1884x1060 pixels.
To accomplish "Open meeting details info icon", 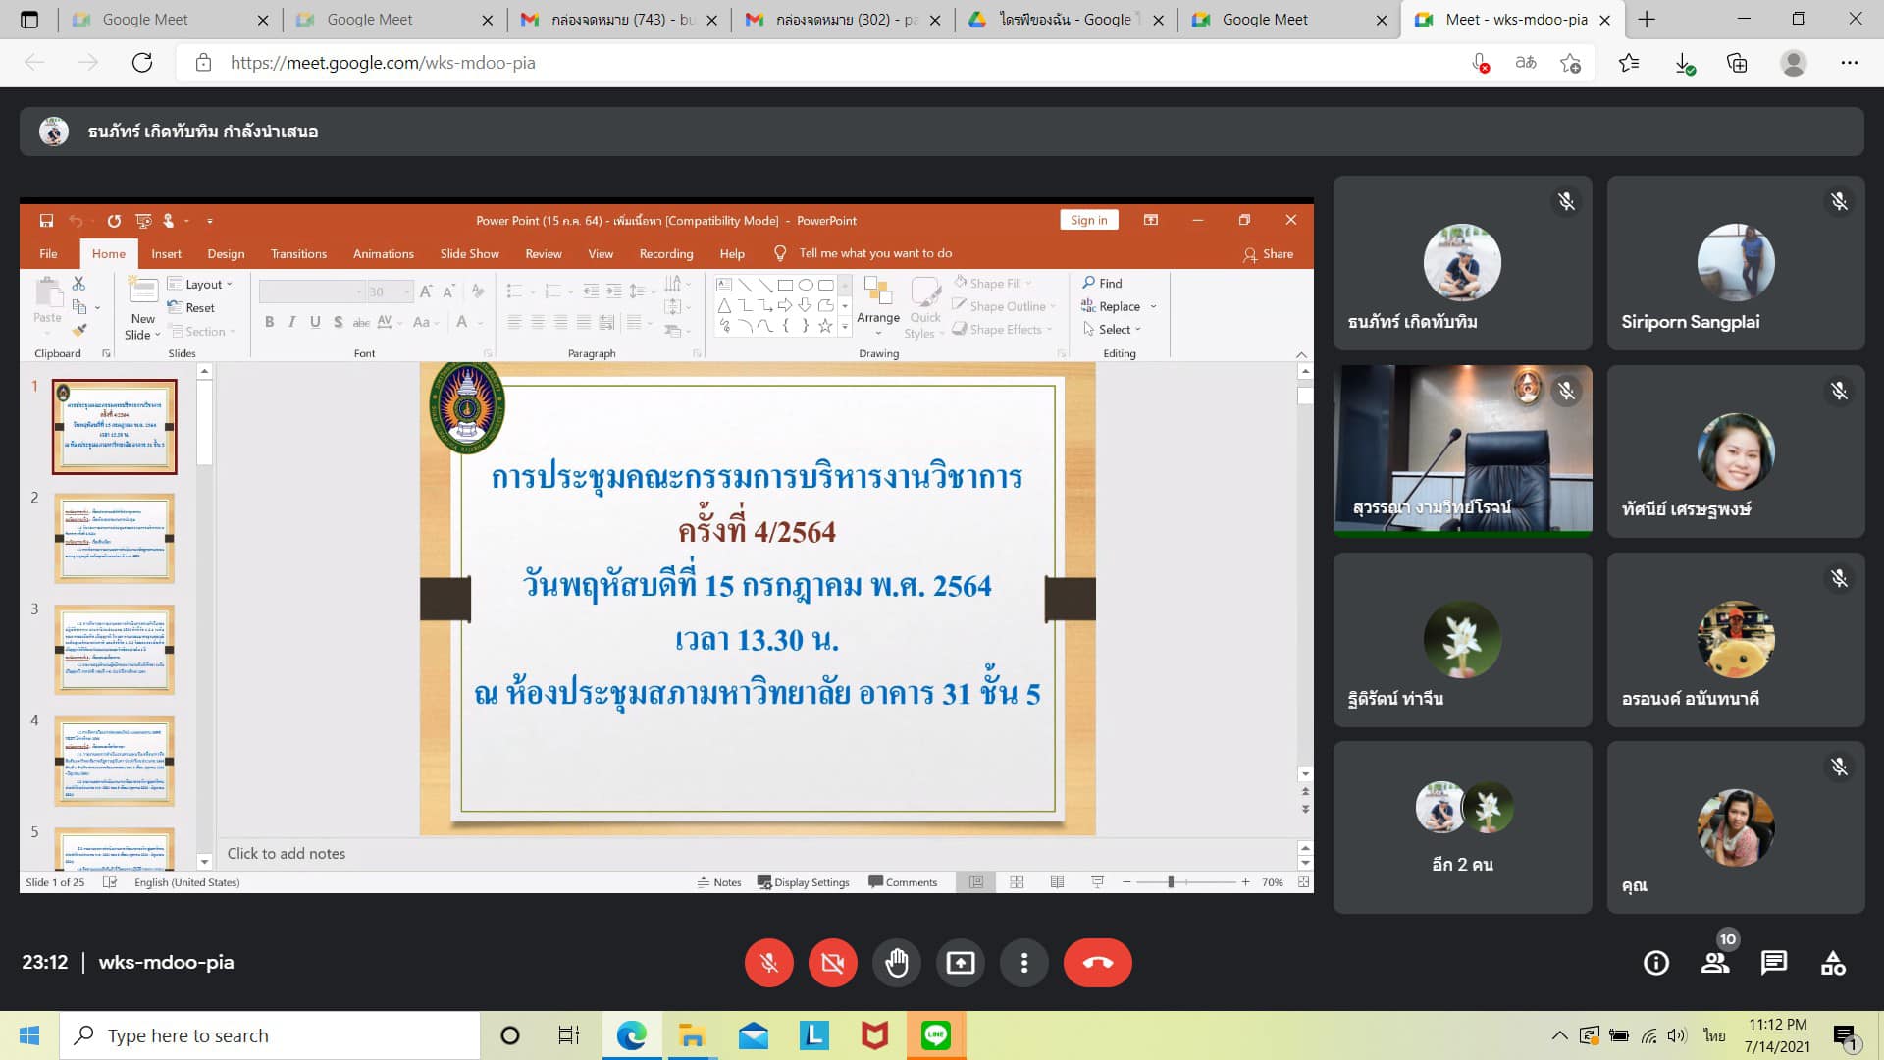I will tap(1656, 963).
